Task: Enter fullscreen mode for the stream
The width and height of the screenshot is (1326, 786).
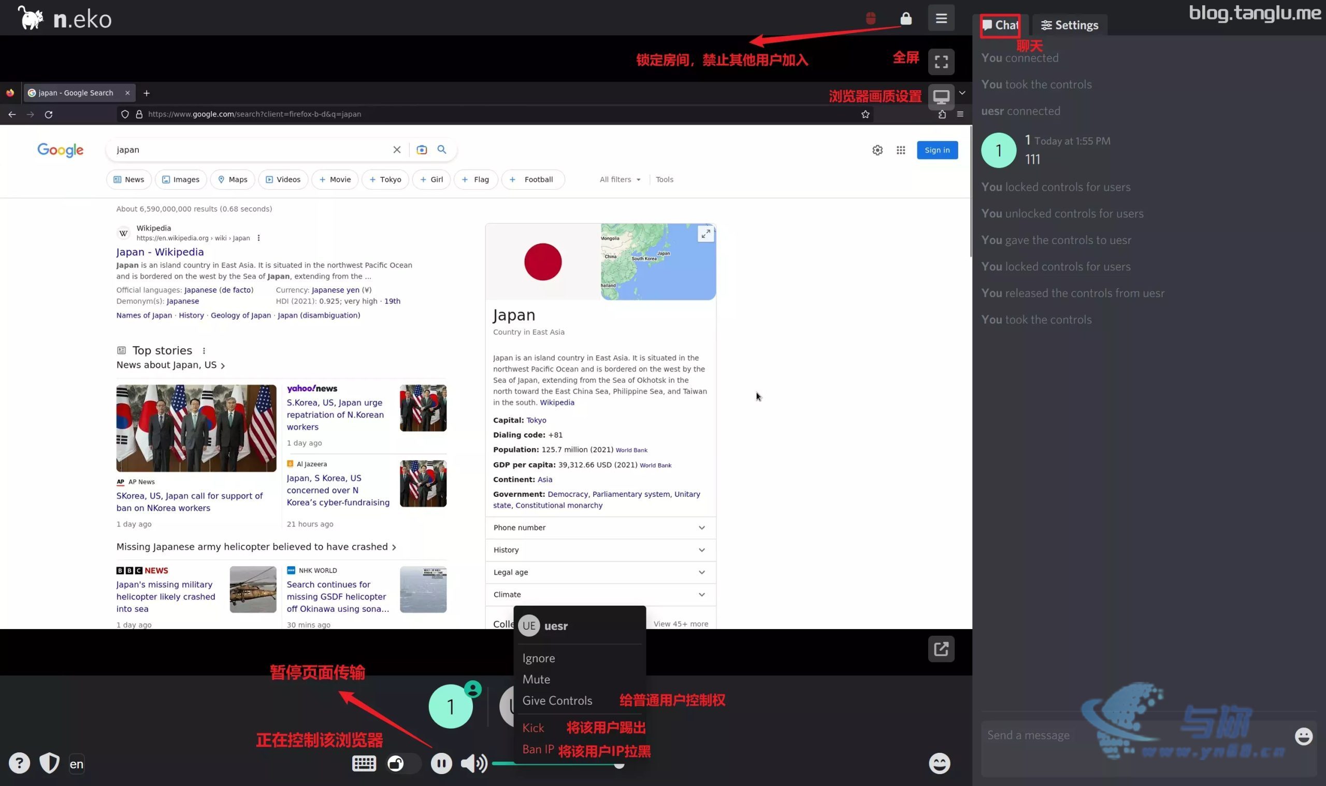Action: (941, 62)
